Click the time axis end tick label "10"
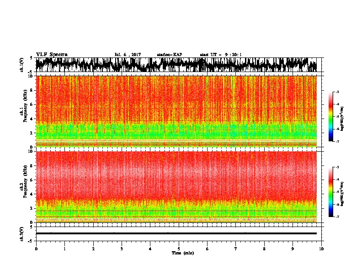The image size is (362, 279). (x=321, y=249)
